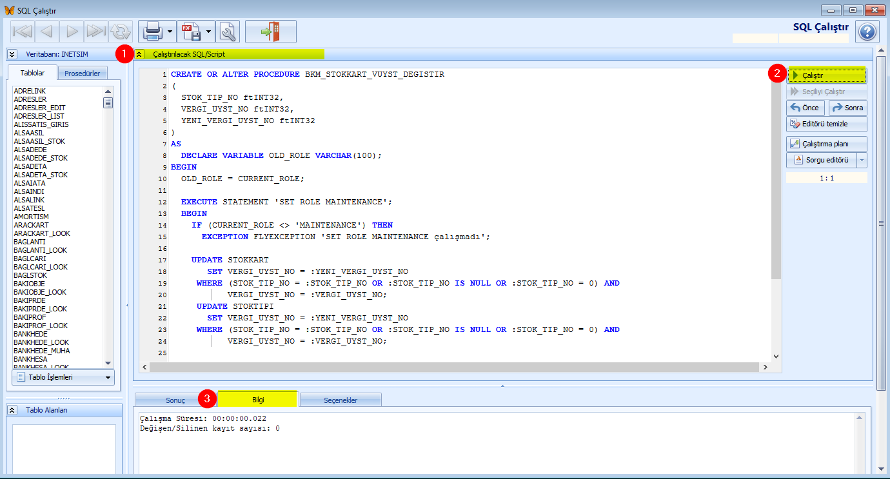Select BANKHEDE_MUHA table
Image resolution: width=890 pixels, height=479 pixels.
tap(41, 351)
